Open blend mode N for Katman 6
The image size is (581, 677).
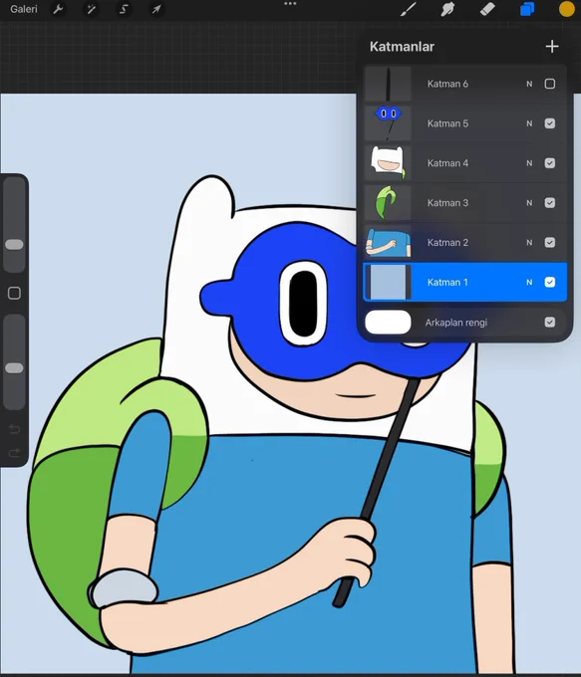(x=529, y=84)
